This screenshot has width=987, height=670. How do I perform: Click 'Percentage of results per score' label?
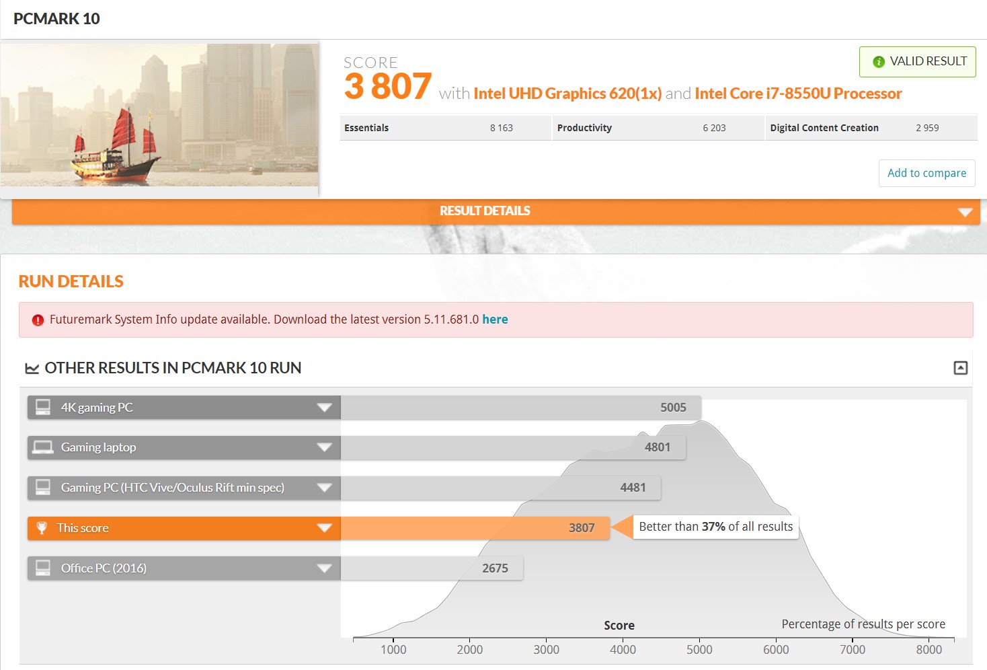[863, 624]
